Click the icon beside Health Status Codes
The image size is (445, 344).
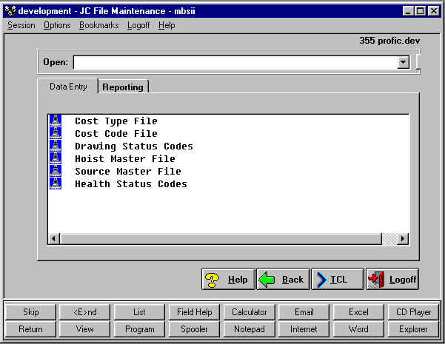(56, 183)
